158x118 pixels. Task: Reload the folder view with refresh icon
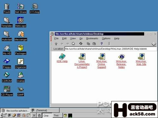(81, 43)
